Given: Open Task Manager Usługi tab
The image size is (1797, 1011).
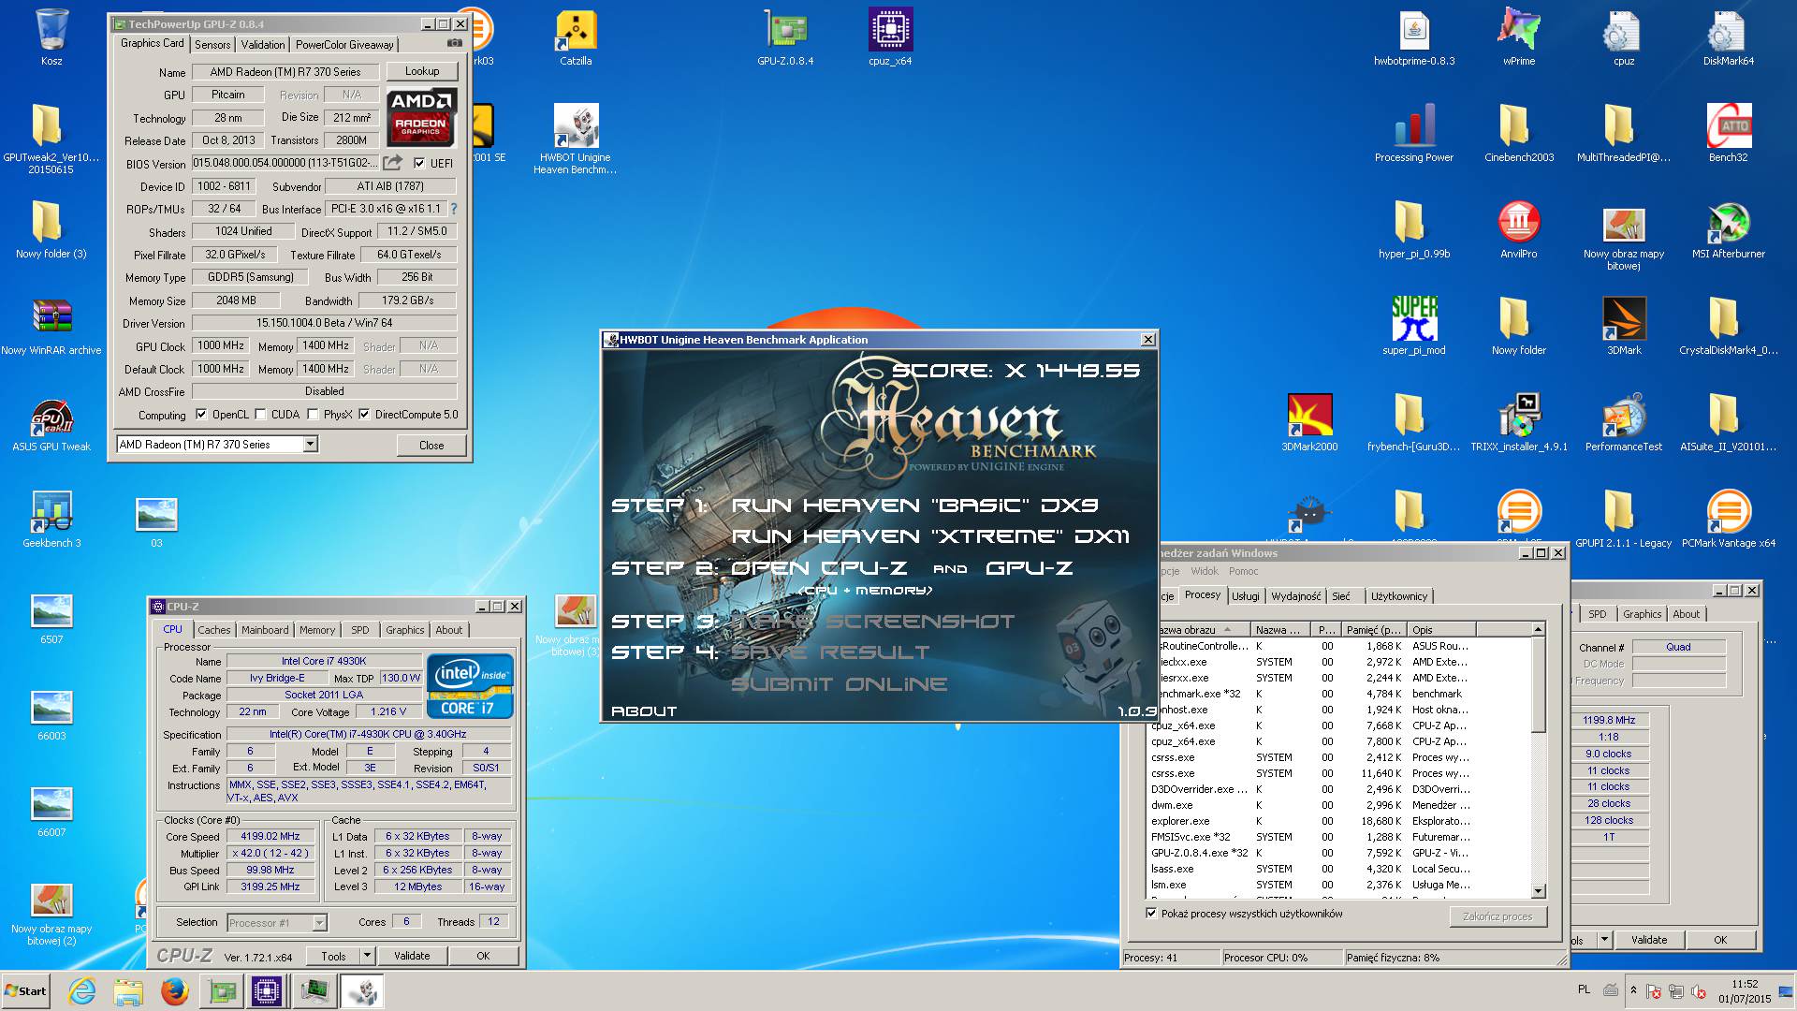Looking at the screenshot, I should pyautogui.click(x=1246, y=596).
